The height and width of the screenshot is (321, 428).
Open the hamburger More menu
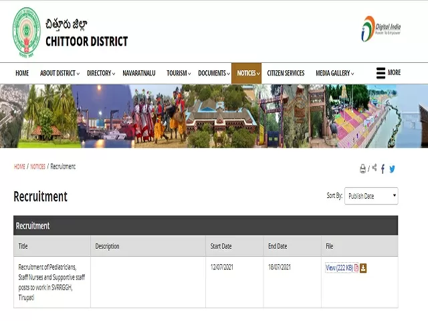[389, 73]
